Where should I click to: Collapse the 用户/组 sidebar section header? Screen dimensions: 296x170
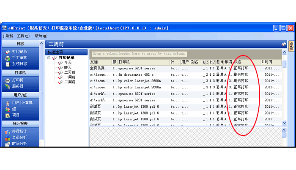(x=20, y=95)
